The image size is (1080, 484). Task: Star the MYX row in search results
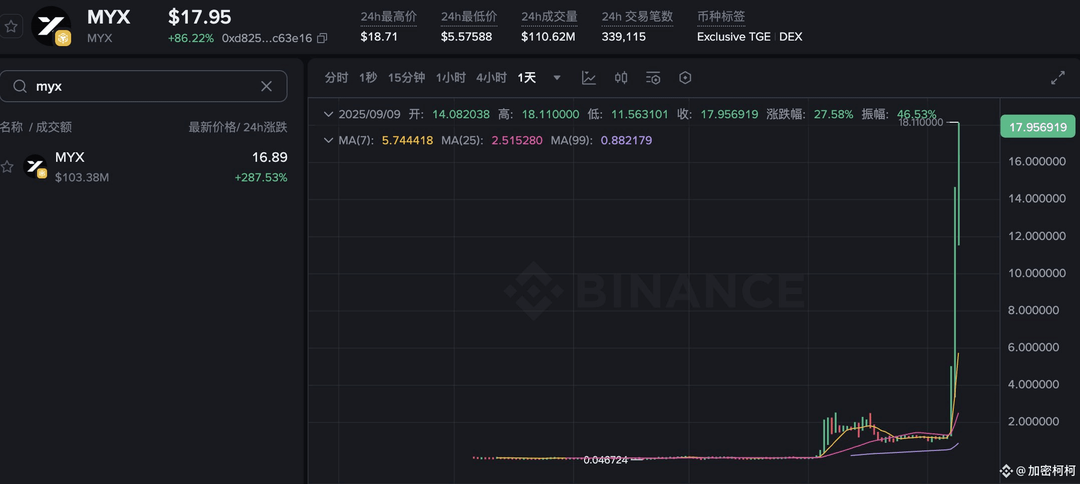tap(7, 166)
